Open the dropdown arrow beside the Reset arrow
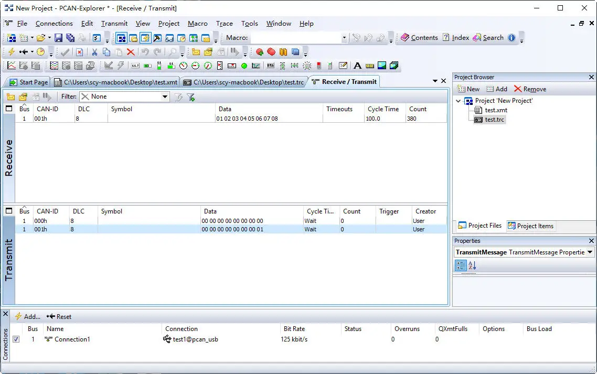The height and width of the screenshot is (374, 597). (32, 52)
